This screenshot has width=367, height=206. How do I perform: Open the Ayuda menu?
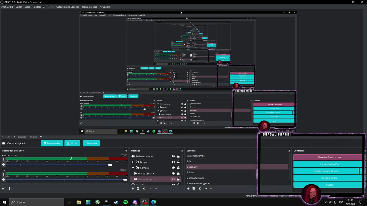point(105,7)
